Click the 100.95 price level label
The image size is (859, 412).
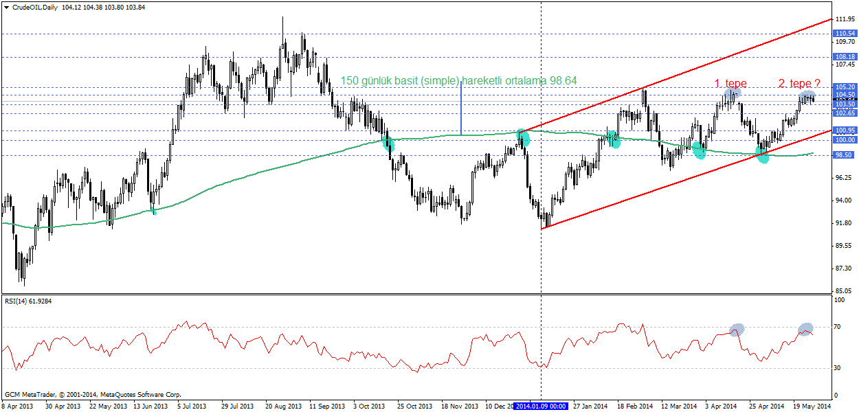point(844,130)
